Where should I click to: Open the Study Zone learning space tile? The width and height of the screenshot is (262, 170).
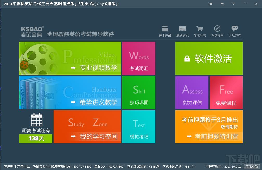point(87,127)
